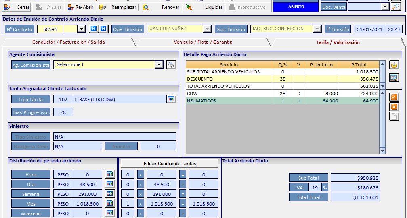Viewport: 407px width, 218px height.
Task: Click the Tipo Tarifa code field 102
Action: pos(63,99)
